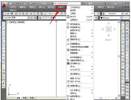Open the 文件(F) menu
The image size is (131, 100).
13,7
